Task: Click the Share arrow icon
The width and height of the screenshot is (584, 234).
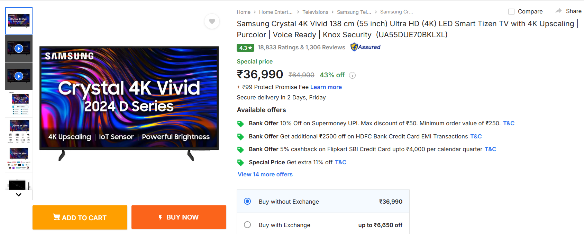Action: pos(558,11)
